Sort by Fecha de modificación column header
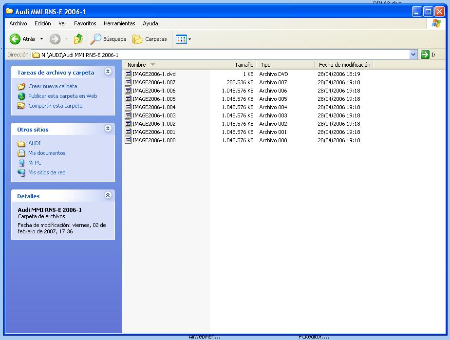Viewport: 450px width, 340px height. tap(344, 65)
